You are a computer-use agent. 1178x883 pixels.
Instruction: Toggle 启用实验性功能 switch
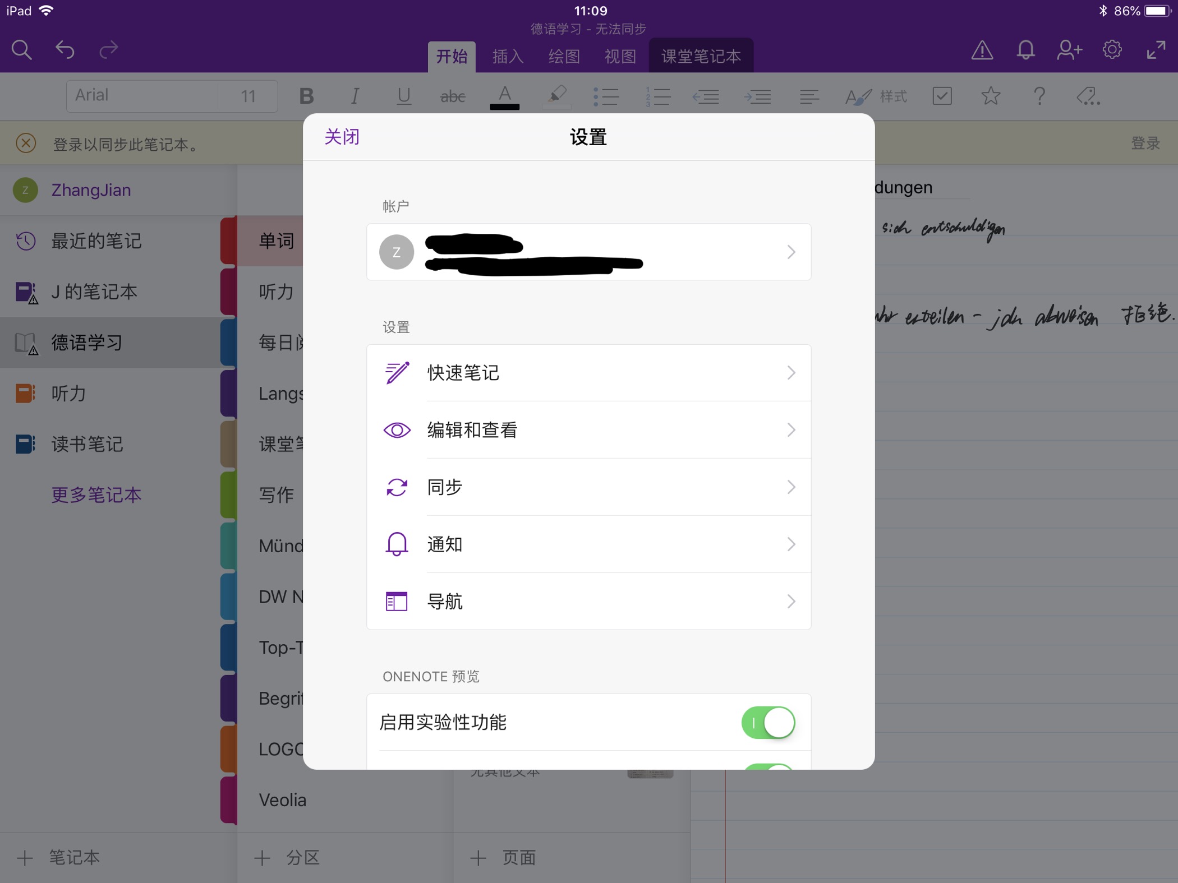768,723
